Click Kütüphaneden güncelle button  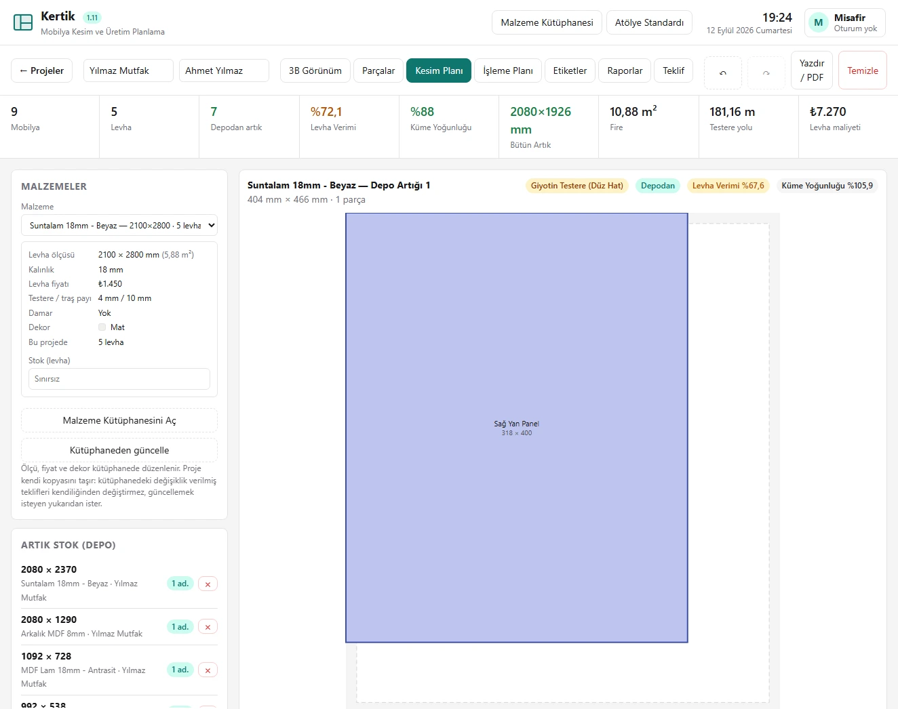(x=119, y=450)
